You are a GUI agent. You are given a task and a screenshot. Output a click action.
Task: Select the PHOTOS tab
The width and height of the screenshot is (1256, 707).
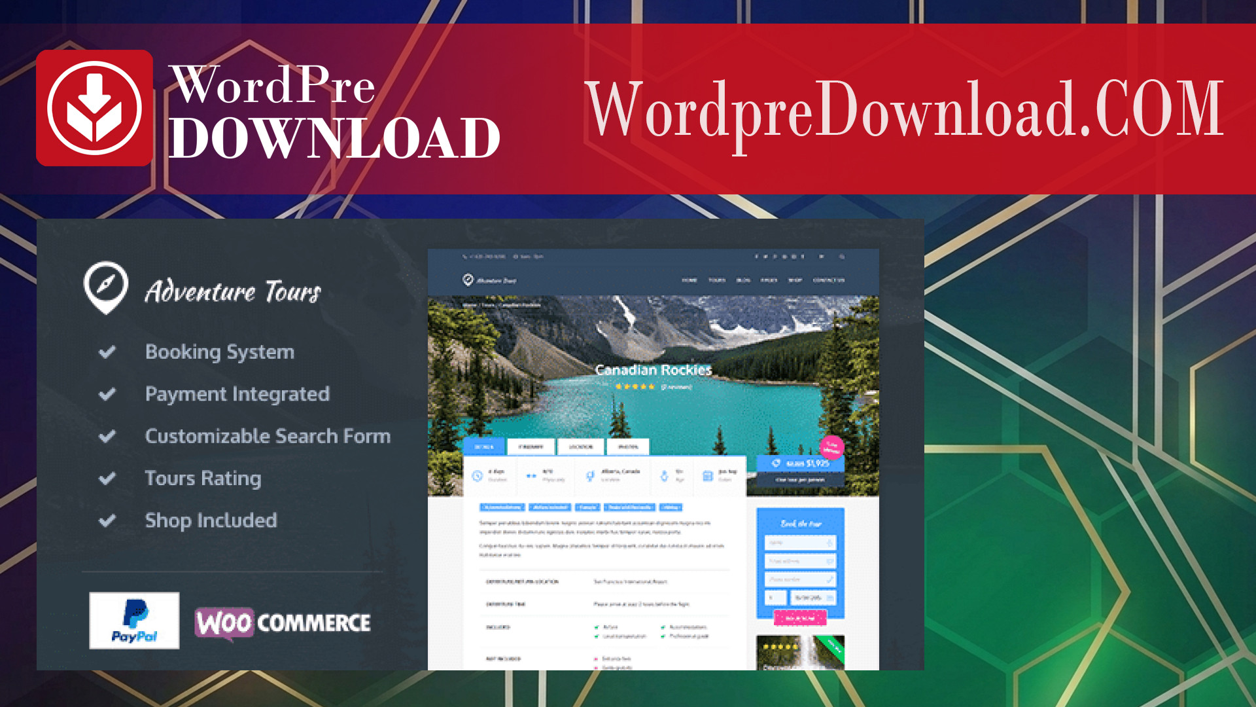click(x=628, y=446)
